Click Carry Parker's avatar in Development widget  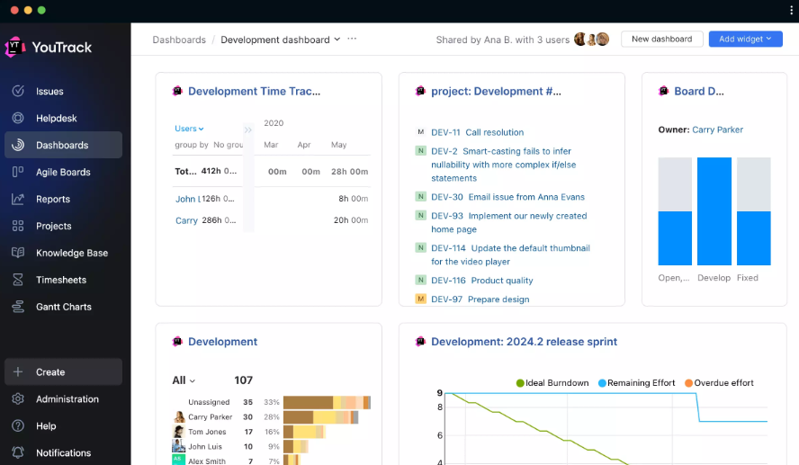179,416
